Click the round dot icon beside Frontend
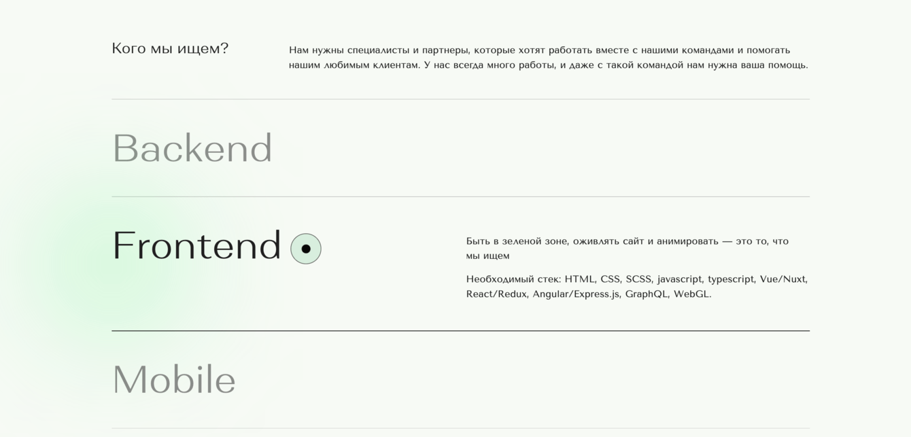Viewport: 911px width, 437px height. click(x=306, y=249)
